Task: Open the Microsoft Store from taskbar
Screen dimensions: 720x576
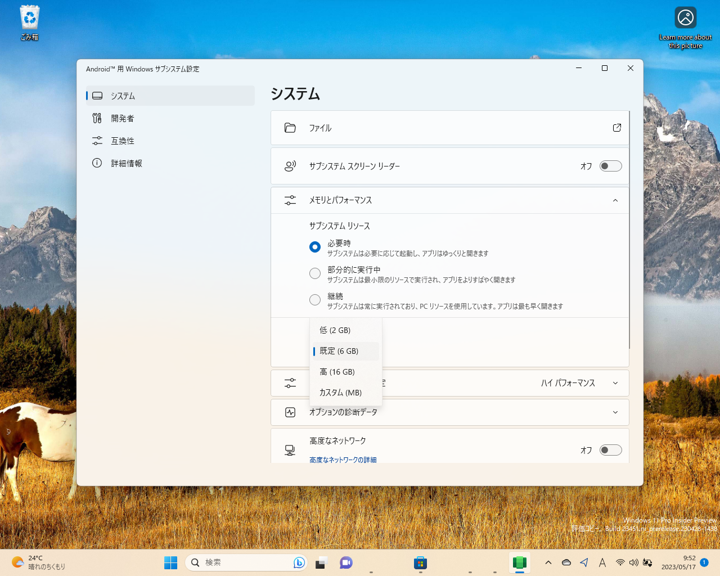Action: [420, 562]
